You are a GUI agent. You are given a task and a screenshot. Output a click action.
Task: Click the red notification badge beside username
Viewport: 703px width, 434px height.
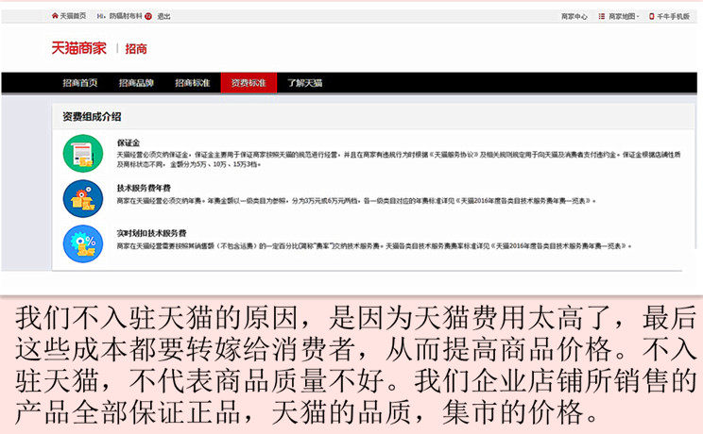(148, 16)
